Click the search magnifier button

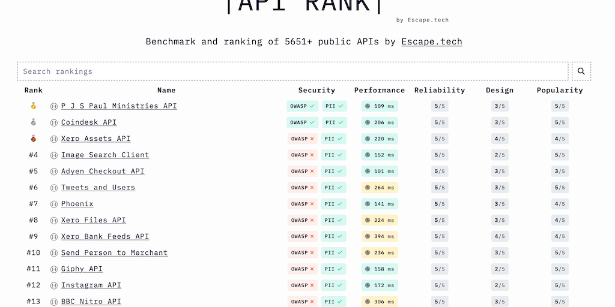tap(581, 71)
